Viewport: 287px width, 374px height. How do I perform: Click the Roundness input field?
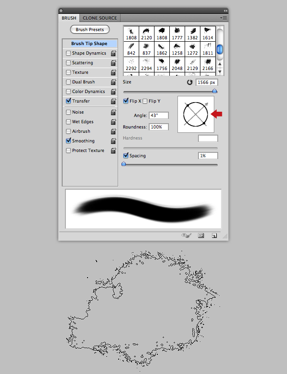(159, 127)
